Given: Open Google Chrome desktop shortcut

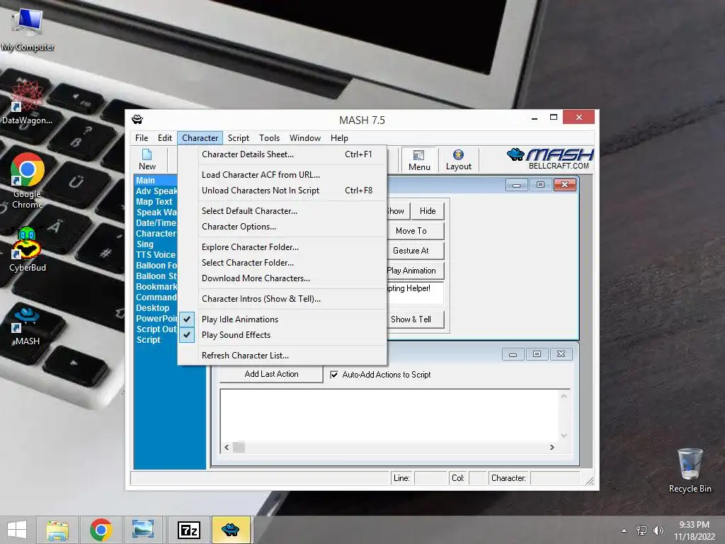Looking at the screenshot, I should (x=28, y=181).
